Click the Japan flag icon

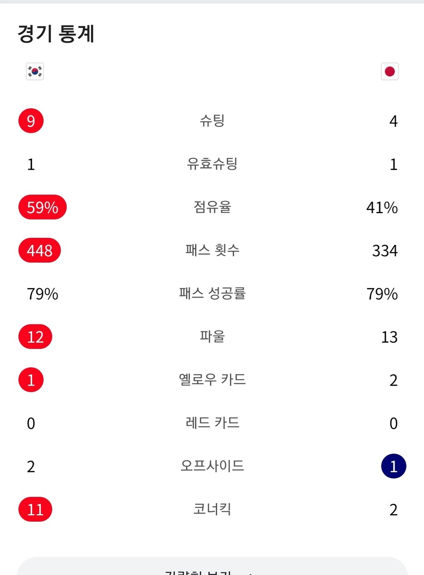(389, 72)
